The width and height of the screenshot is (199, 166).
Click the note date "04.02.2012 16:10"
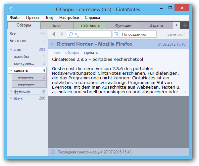[171, 44]
